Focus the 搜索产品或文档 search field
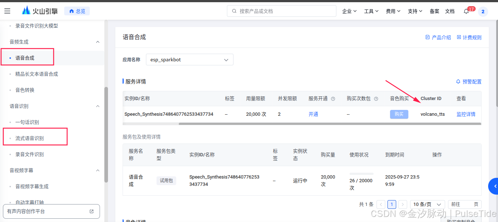498x222 pixels. click(x=282, y=11)
